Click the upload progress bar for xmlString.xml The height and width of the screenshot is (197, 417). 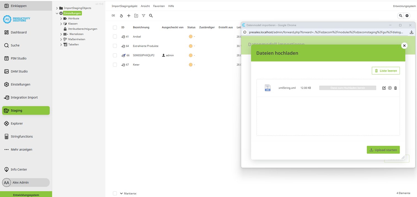pos(347,88)
